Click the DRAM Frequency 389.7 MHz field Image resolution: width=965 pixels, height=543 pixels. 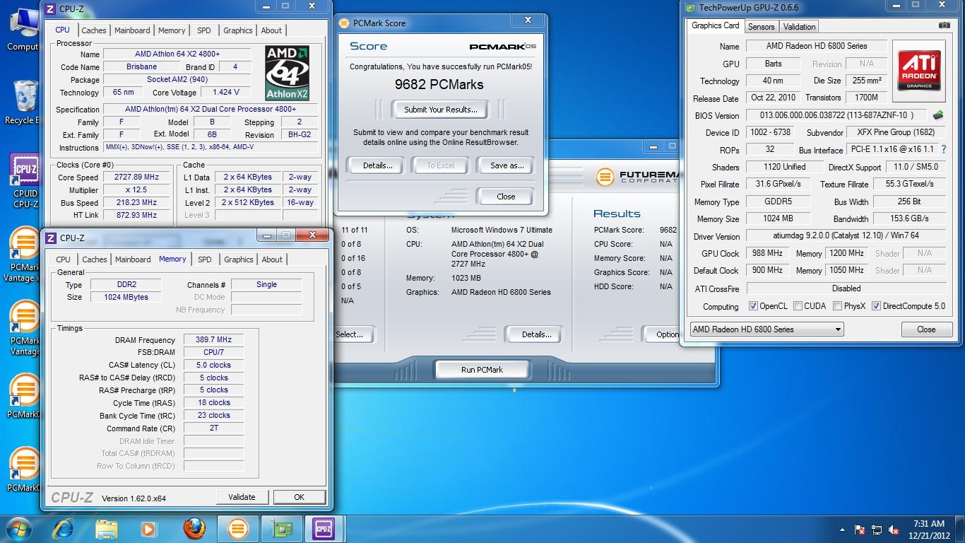point(213,340)
